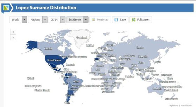Click Greenland on the map
The image size is (196, 107).
click(x=81, y=38)
